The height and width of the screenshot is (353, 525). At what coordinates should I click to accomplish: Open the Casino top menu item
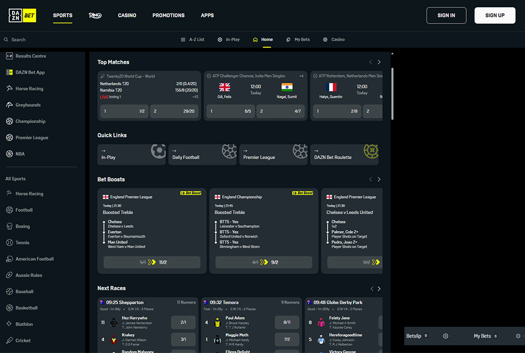pos(127,16)
